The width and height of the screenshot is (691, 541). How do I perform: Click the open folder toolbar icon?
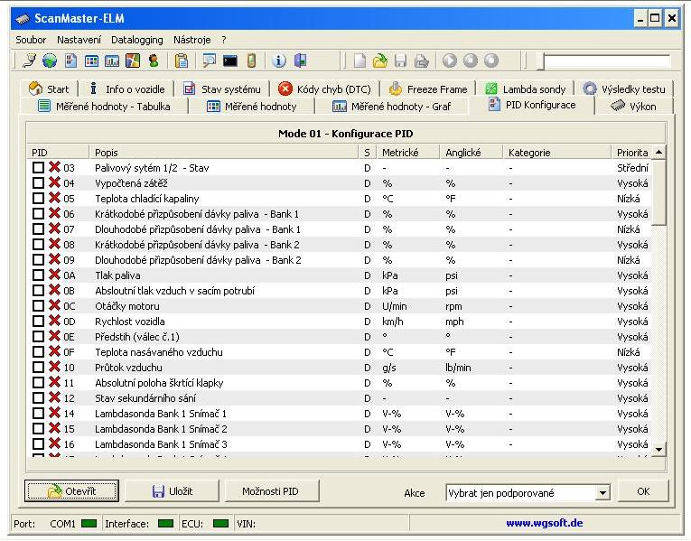tap(380, 61)
